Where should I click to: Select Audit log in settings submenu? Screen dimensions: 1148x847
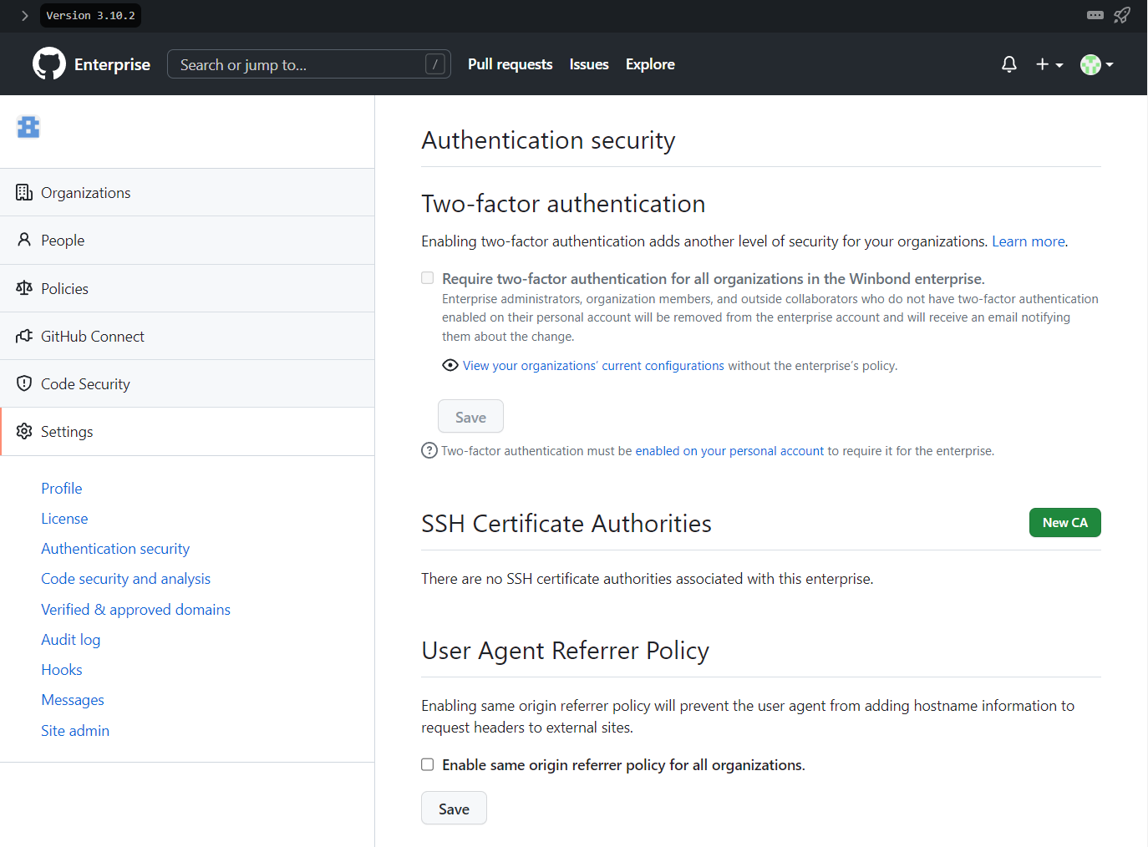71,640
